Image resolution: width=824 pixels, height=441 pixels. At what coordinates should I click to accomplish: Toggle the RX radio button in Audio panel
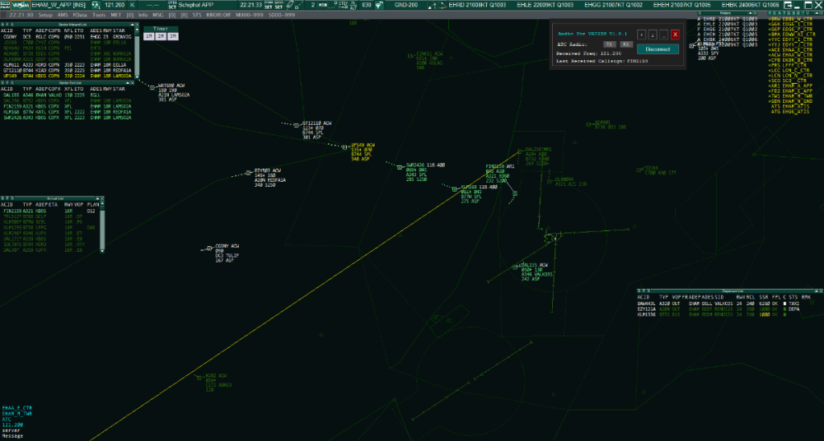[x=626, y=44]
